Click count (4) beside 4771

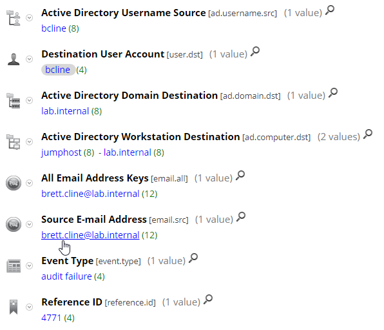point(69,318)
